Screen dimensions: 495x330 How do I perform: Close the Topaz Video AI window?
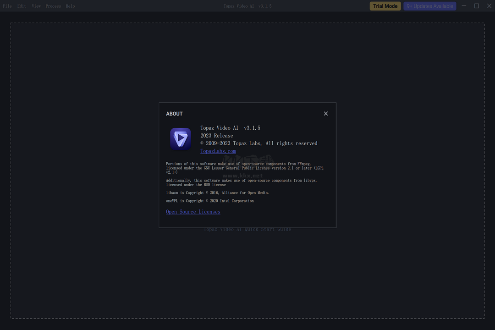(x=489, y=6)
